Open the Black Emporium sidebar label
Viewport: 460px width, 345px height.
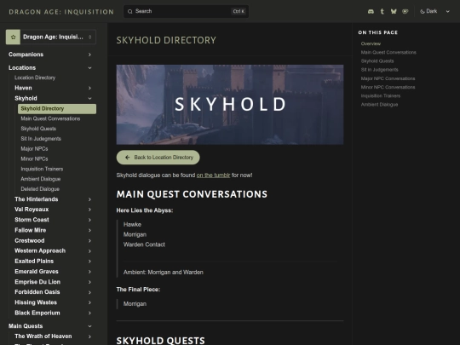point(37,313)
